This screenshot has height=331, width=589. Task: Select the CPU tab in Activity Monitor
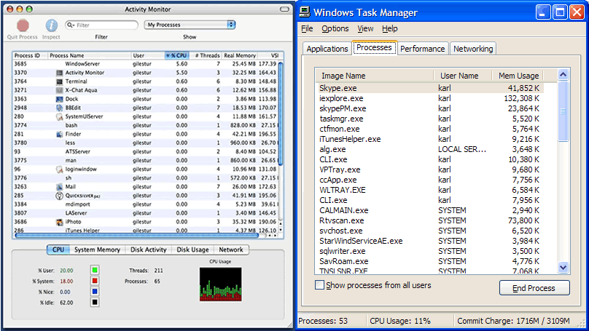(x=58, y=250)
